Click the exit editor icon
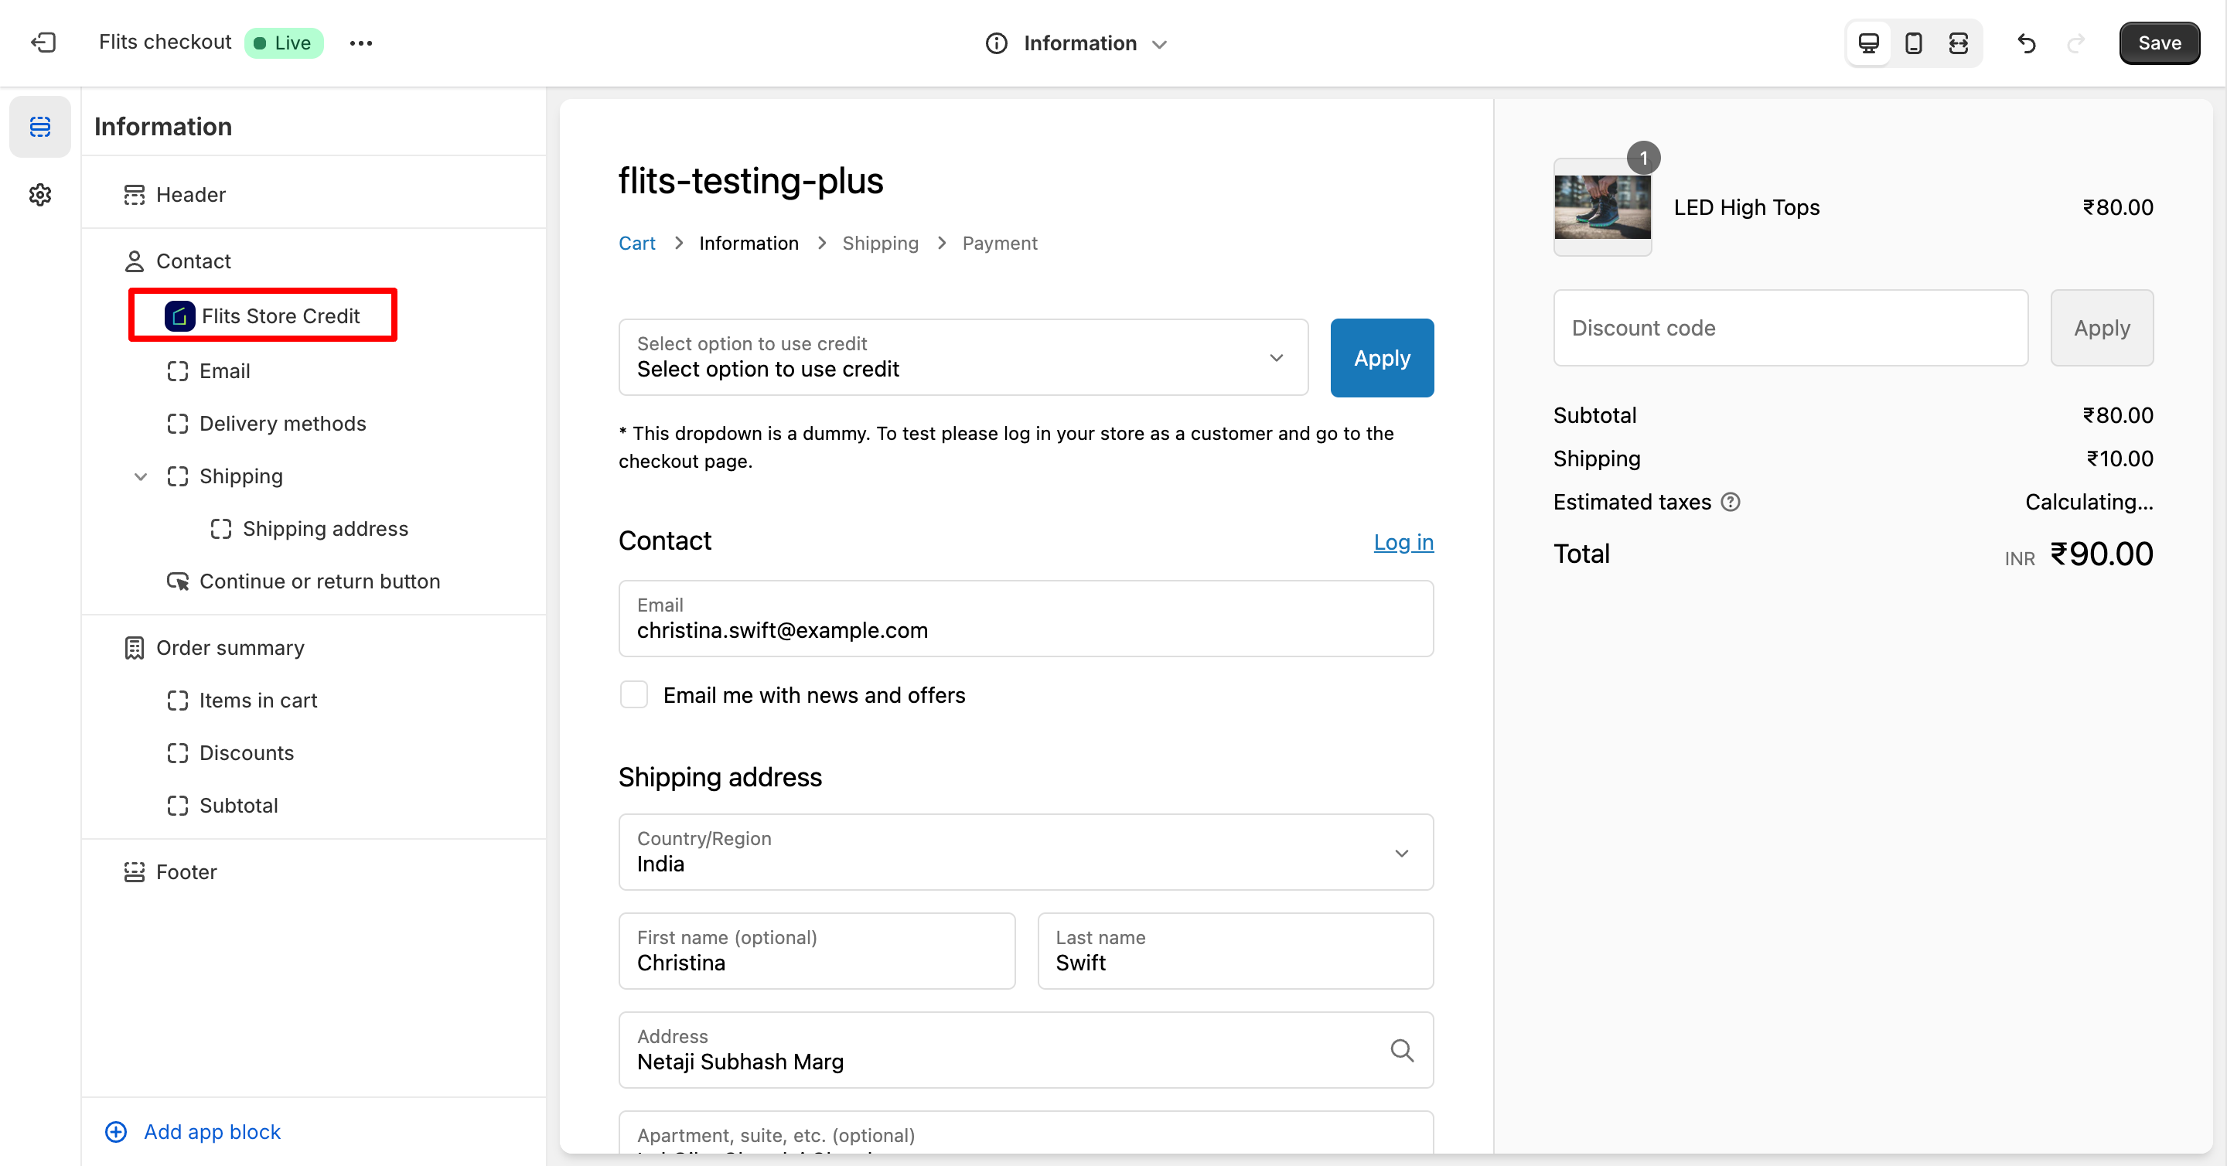Viewport: 2227px width, 1166px height. coord(43,43)
